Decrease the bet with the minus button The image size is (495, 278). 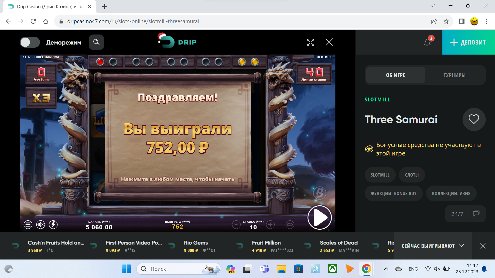click(236, 225)
